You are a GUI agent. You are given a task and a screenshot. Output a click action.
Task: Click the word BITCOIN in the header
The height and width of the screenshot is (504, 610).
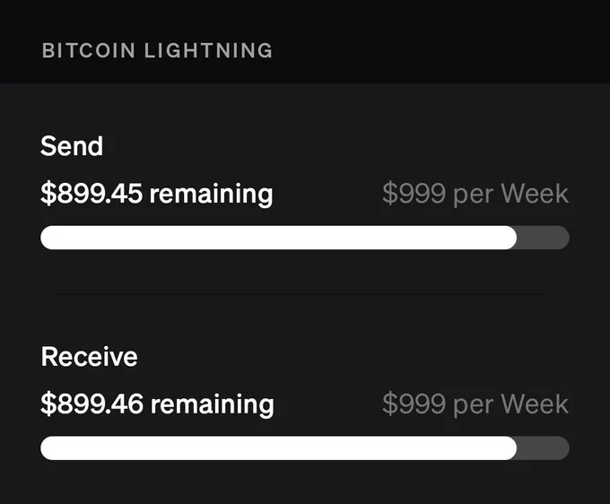(89, 50)
